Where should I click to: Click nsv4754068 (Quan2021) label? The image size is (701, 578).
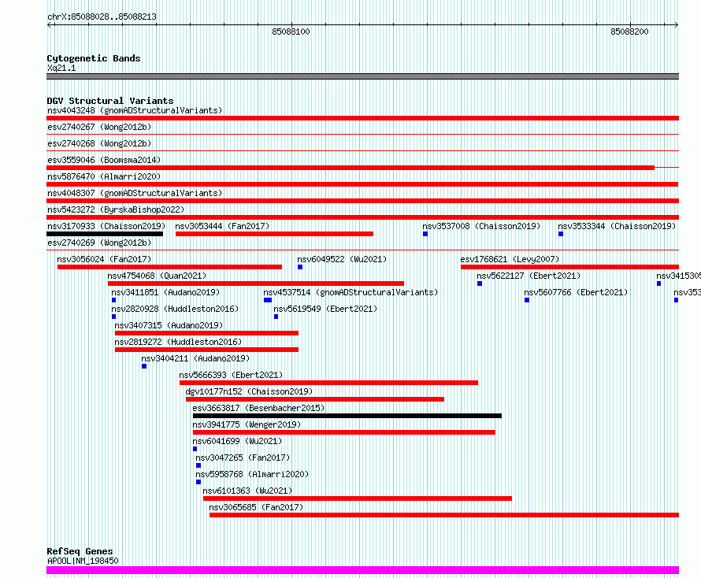coord(157,276)
